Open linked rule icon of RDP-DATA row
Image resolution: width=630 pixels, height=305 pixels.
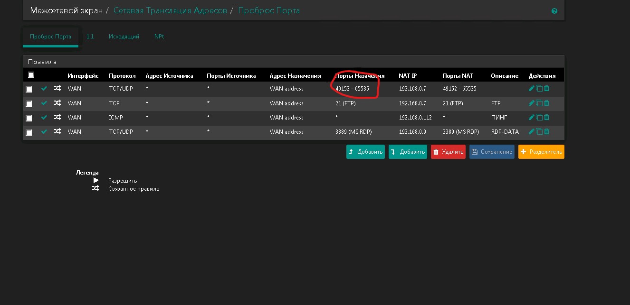click(57, 131)
